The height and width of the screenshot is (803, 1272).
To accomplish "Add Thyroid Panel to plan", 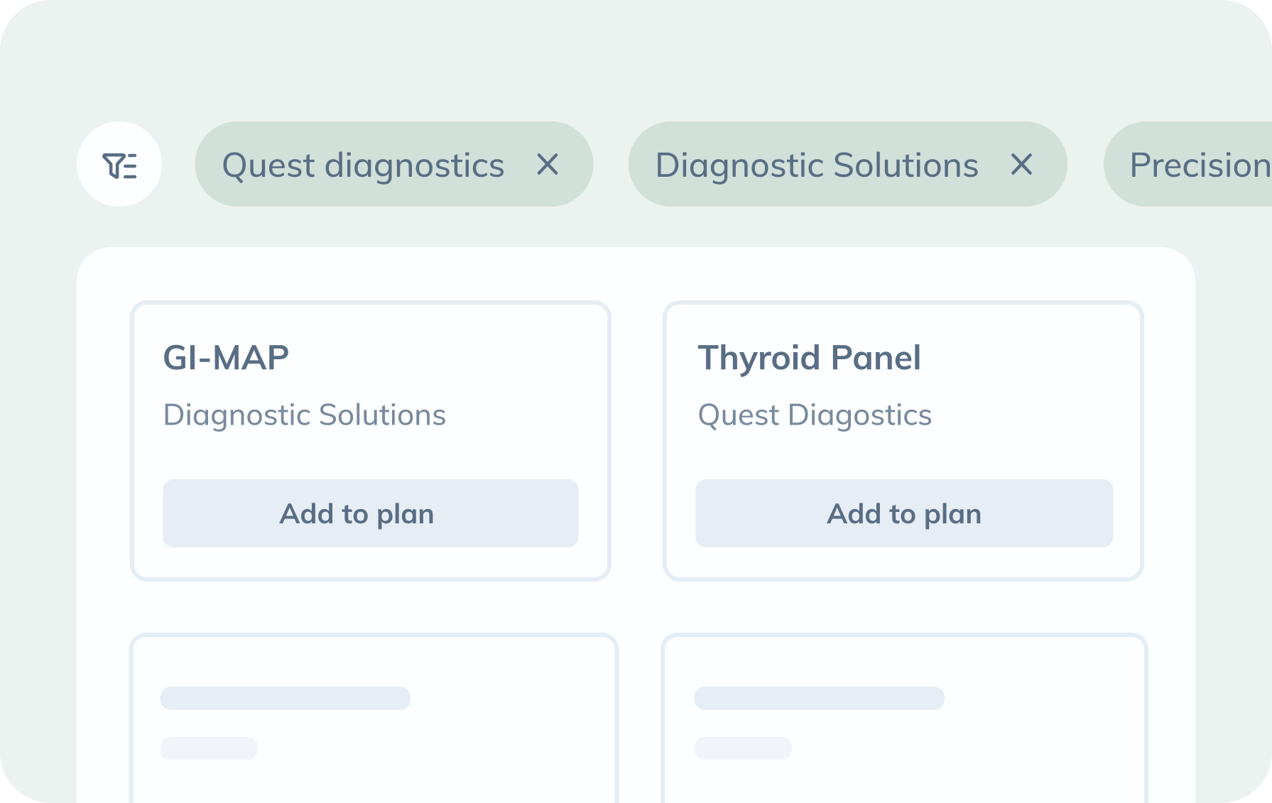I will [904, 513].
